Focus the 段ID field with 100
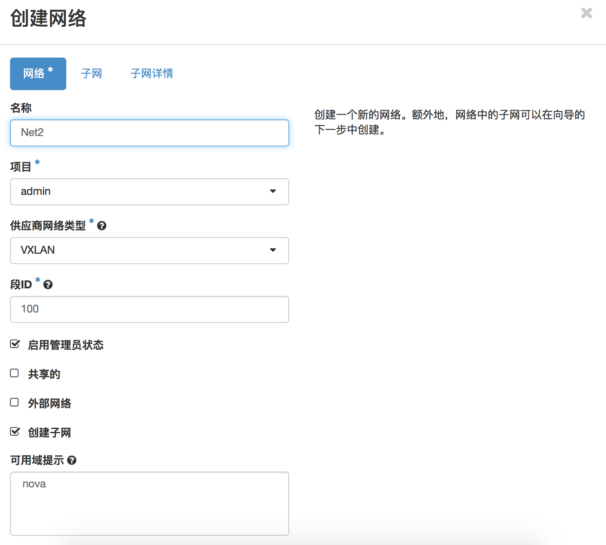Screen dimensions: 606x545 click(150, 309)
